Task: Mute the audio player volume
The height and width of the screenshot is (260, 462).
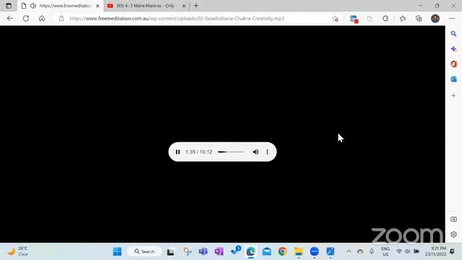Action: click(256, 152)
